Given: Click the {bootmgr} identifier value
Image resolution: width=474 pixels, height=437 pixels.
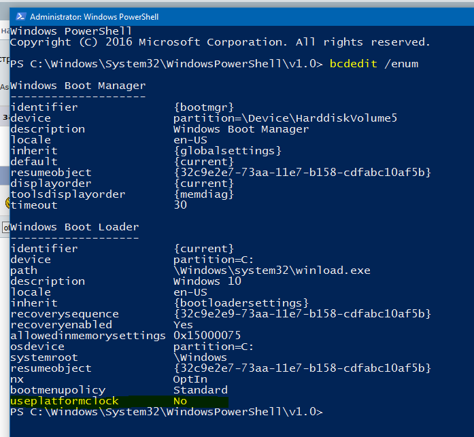Looking at the screenshot, I should pyautogui.click(x=203, y=107).
